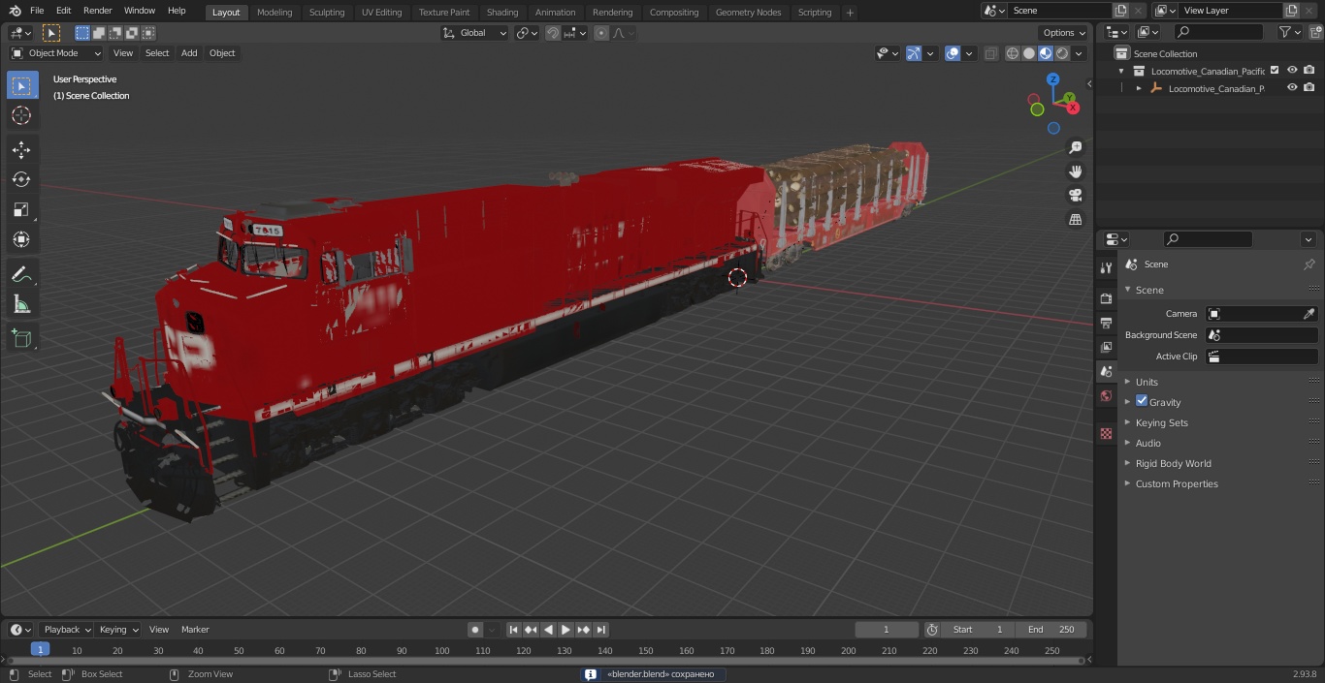Click the Blender logo menu icon
The width and height of the screenshot is (1325, 683).
point(14,11)
